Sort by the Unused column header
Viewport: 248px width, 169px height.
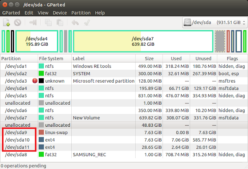203,59
